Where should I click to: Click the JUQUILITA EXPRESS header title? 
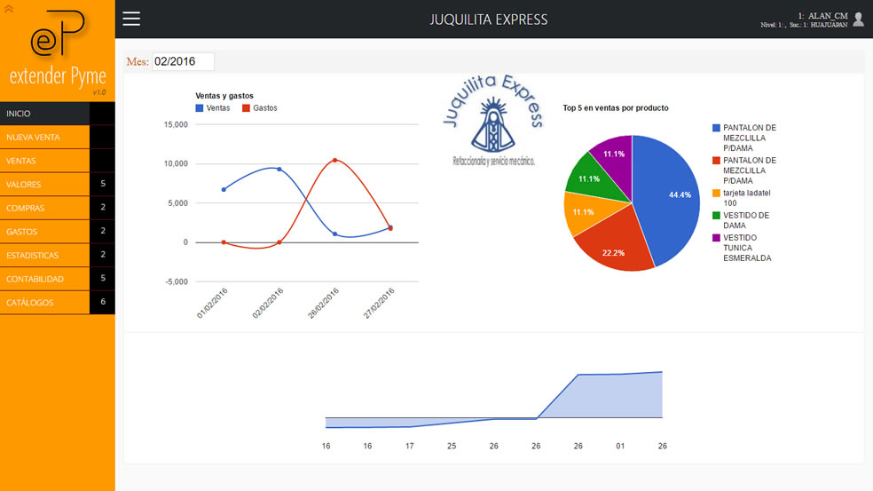(488, 20)
